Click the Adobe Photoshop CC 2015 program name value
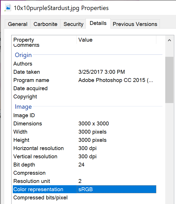Screen dimensions: 176x204 pyautogui.click(x=116, y=80)
